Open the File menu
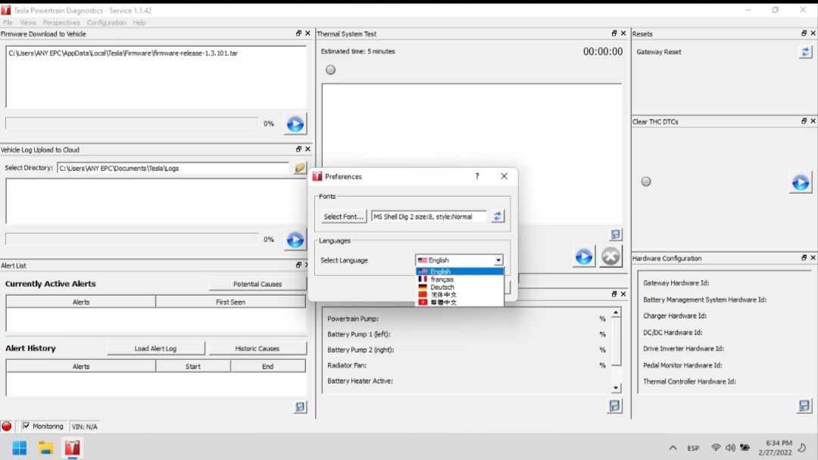818x460 pixels. point(8,23)
